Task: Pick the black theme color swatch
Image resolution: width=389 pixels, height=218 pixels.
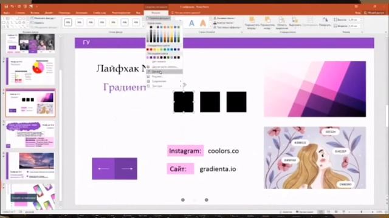Action: 151,27
